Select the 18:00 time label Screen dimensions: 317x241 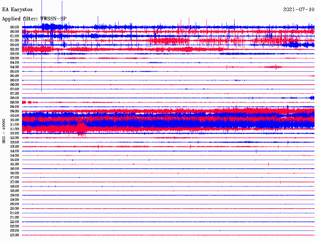[x=15, y=187]
